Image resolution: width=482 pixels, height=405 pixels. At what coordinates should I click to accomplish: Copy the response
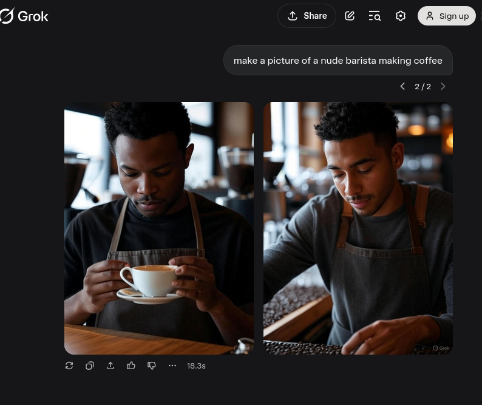(90, 366)
